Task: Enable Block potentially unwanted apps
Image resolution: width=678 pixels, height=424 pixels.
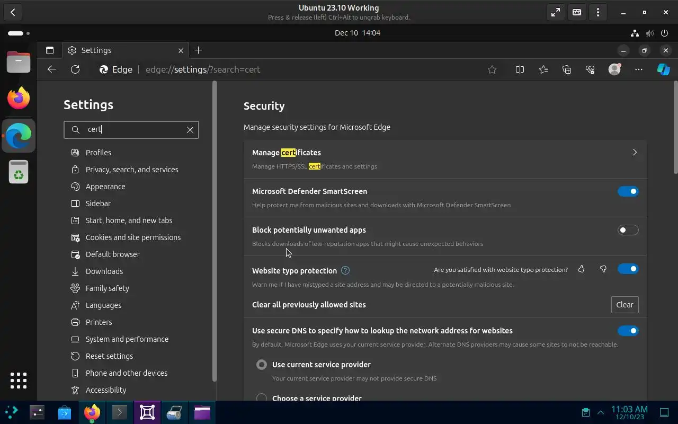Action: click(x=628, y=230)
